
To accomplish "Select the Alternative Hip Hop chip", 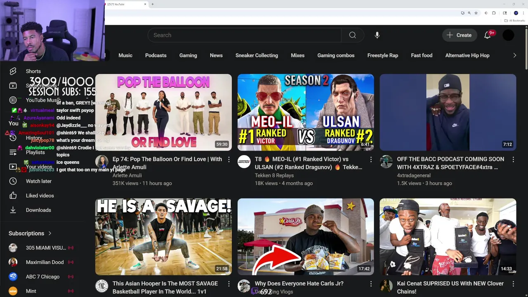I will click(467, 55).
